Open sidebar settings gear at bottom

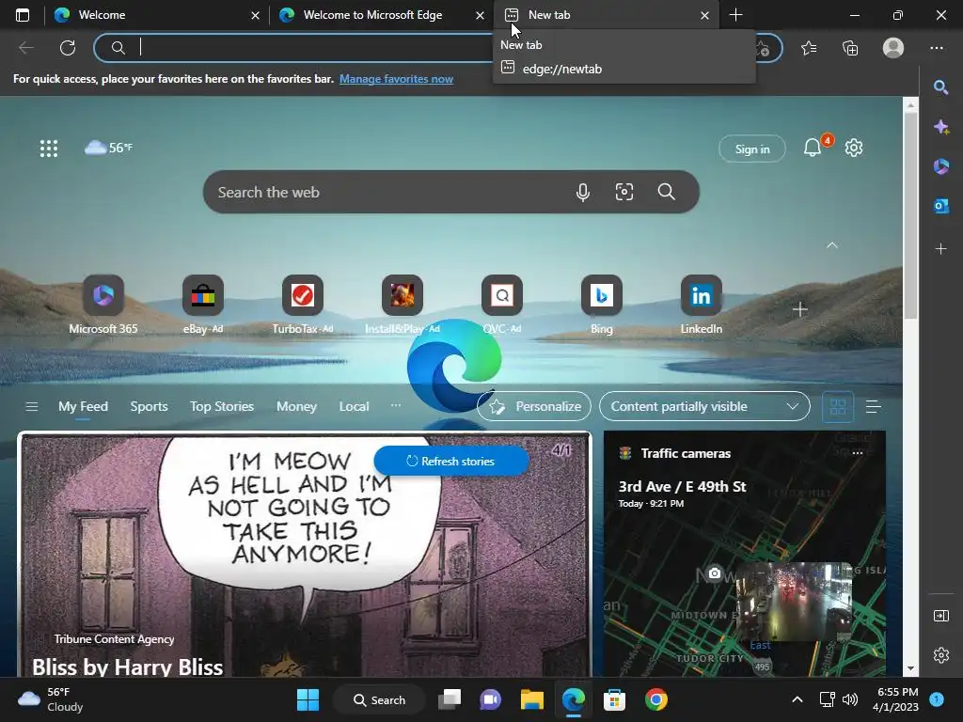click(940, 655)
